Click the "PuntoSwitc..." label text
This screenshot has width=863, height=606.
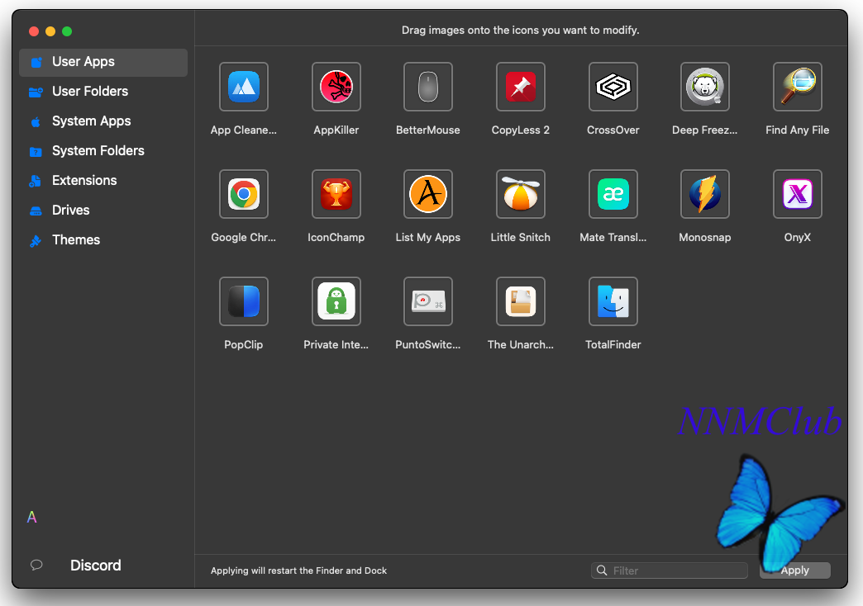[428, 345]
